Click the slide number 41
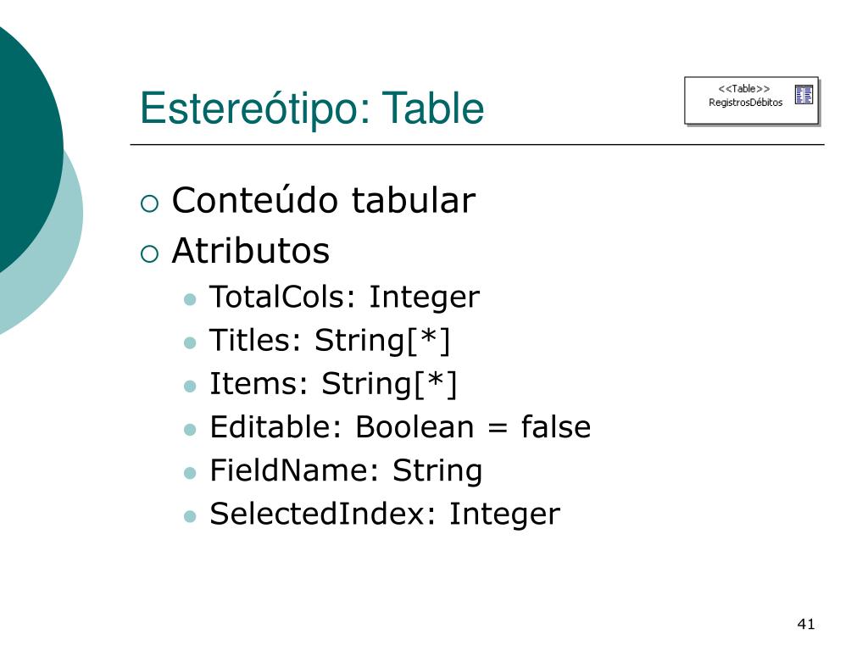Viewport: 868px width, 651px height. tap(806, 624)
